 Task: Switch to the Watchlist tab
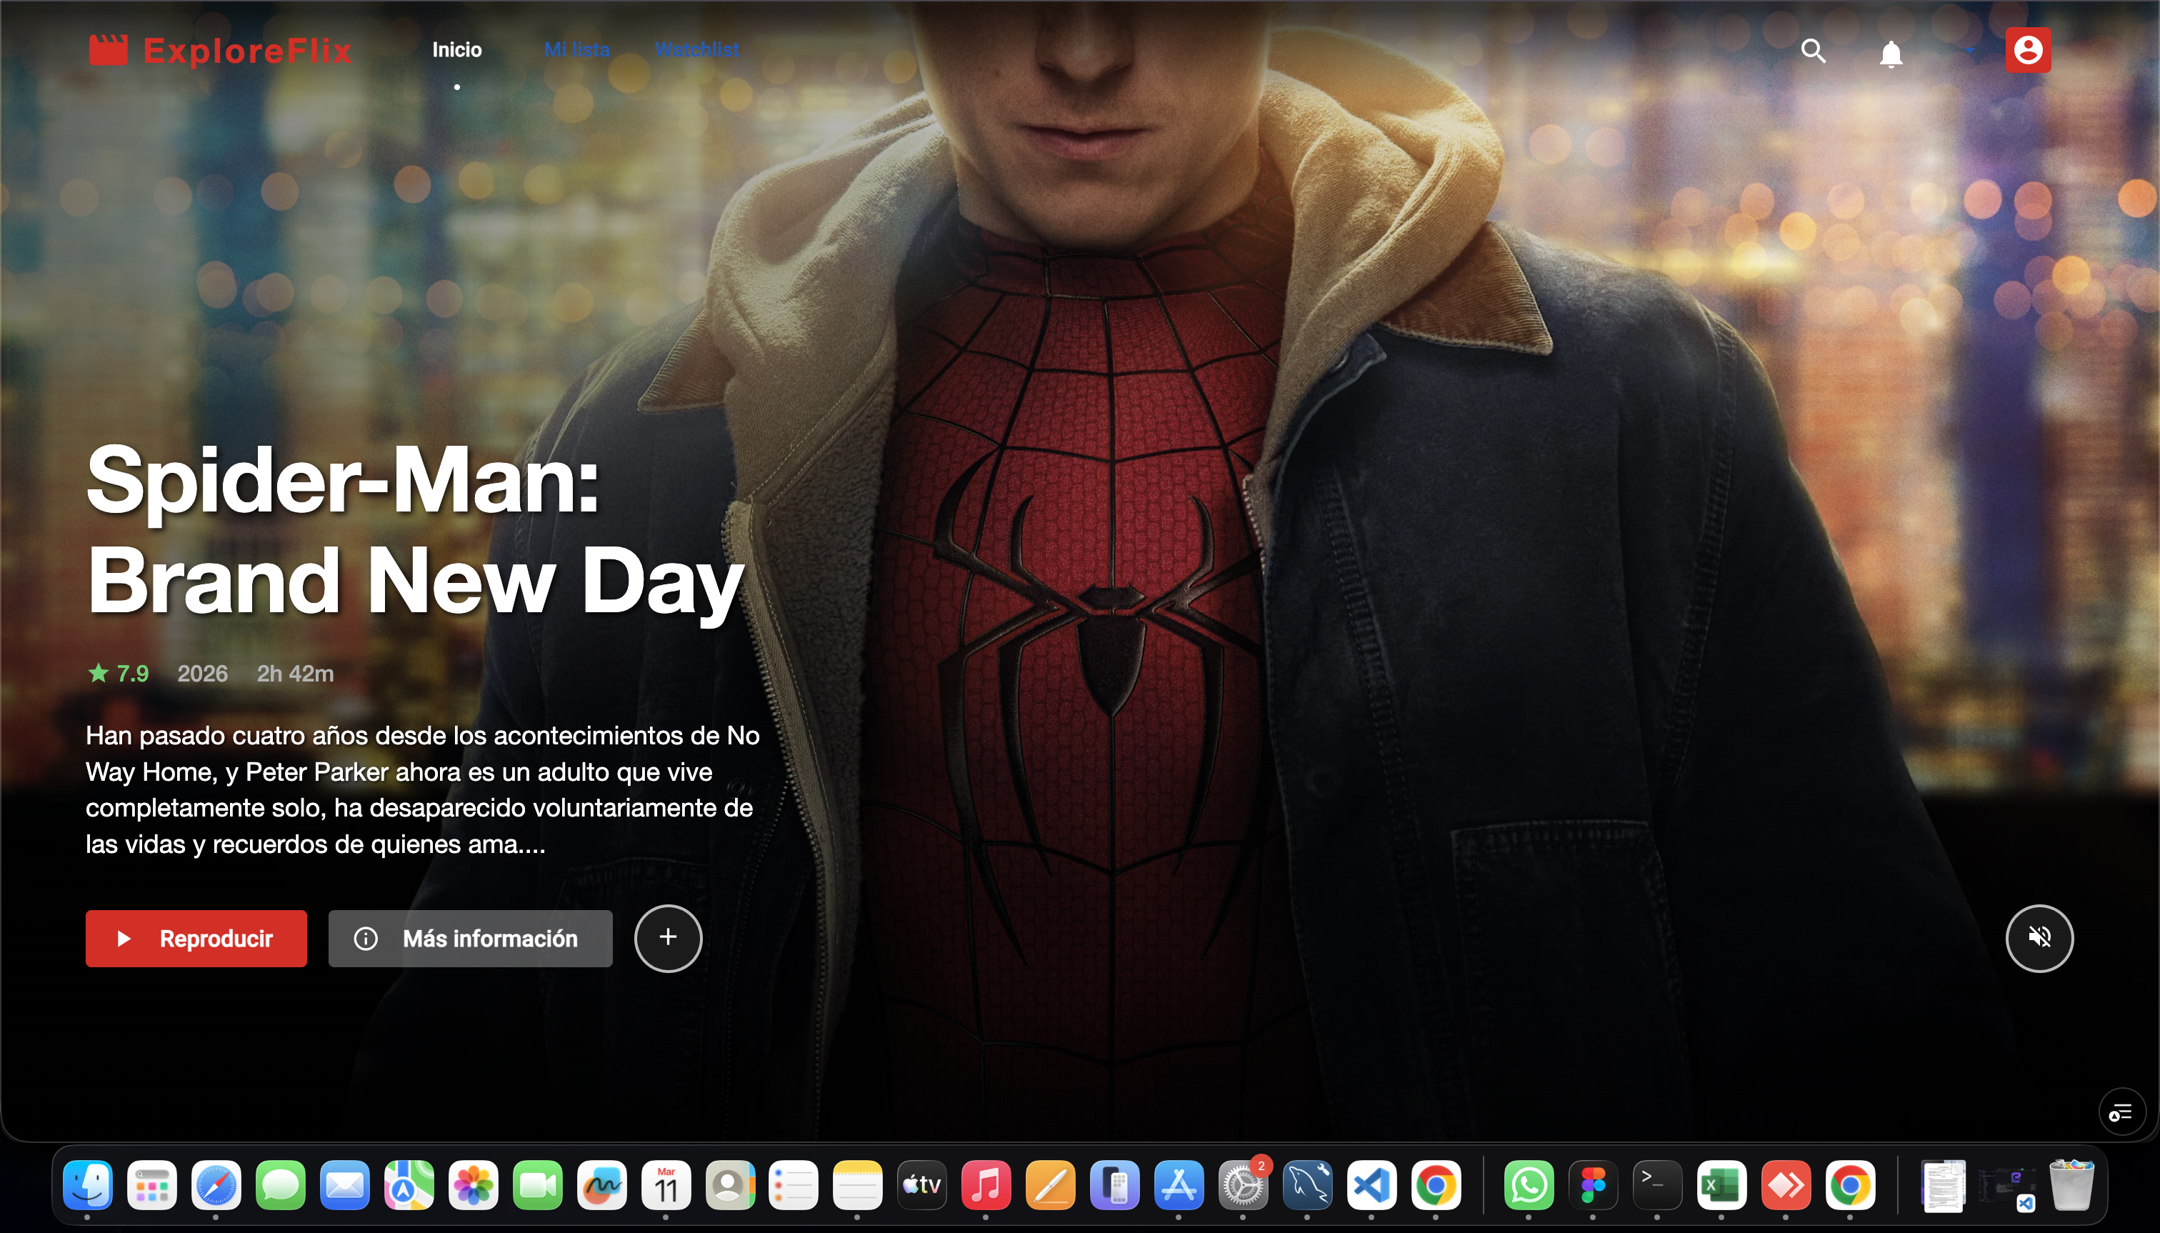697,50
